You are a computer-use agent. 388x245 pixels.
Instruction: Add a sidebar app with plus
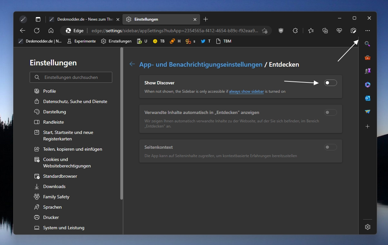(x=367, y=127)
